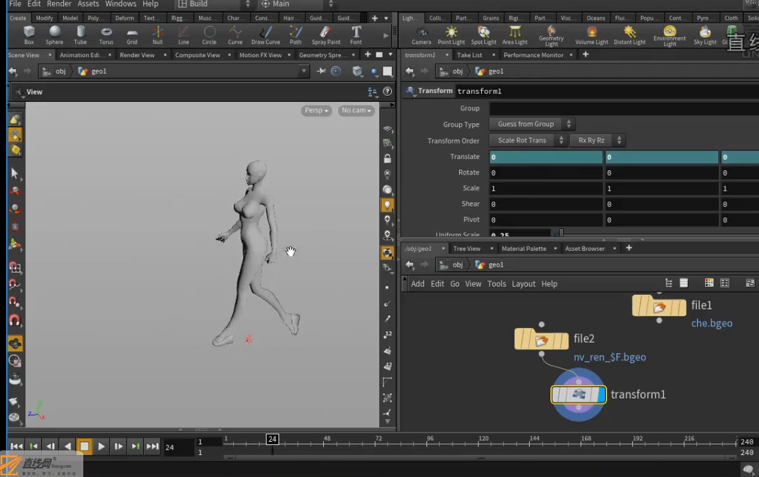This screenshot has height=477, width=759.
Task: Click the Rotate X input field
Action: (x=546, y=173)
